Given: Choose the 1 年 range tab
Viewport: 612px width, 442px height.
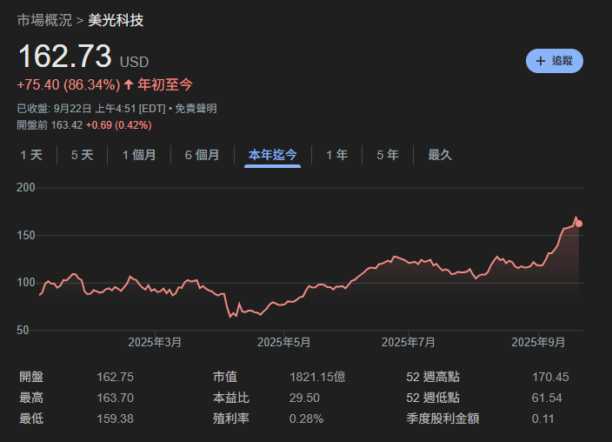Looking at the screenshot, I should 336,155.
